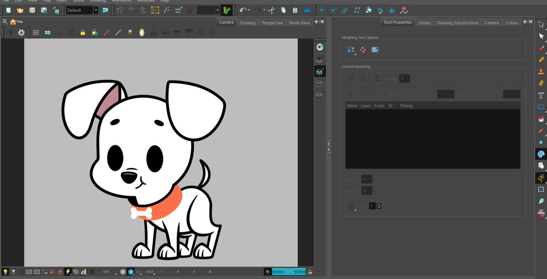Screen dimensions: 547x279
Task: Click the 1:1 reset zoom indicator
Action: pos(138,272)
